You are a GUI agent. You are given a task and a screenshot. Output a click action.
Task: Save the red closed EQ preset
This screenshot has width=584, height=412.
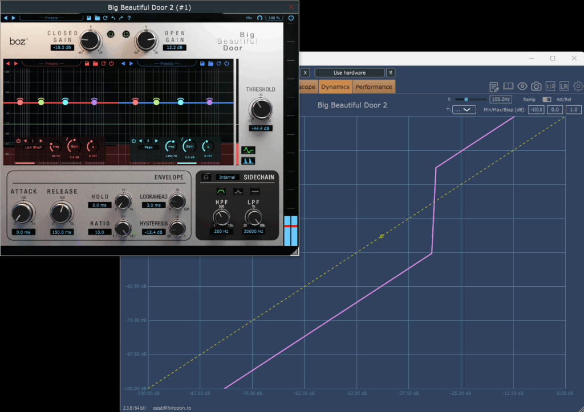point(87,64)
